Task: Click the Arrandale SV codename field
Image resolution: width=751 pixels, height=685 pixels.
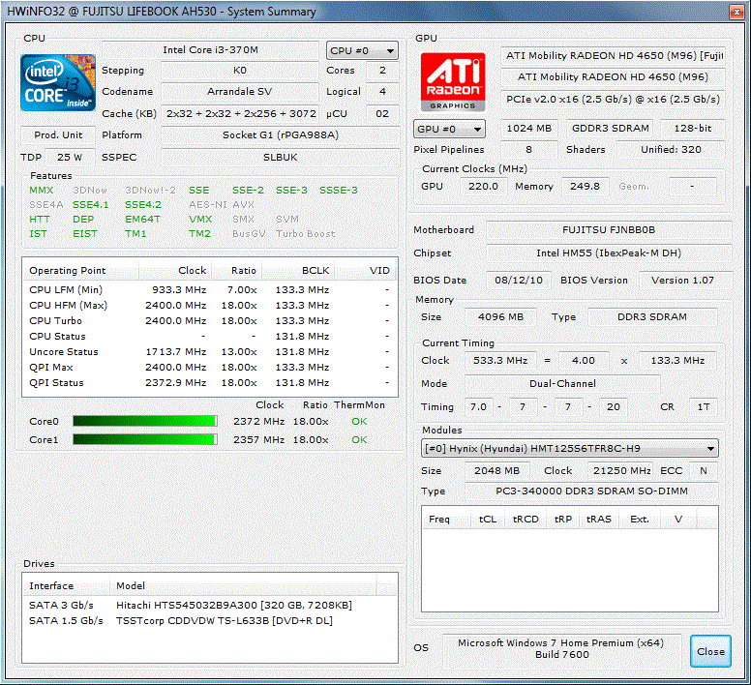Action: 239,91
